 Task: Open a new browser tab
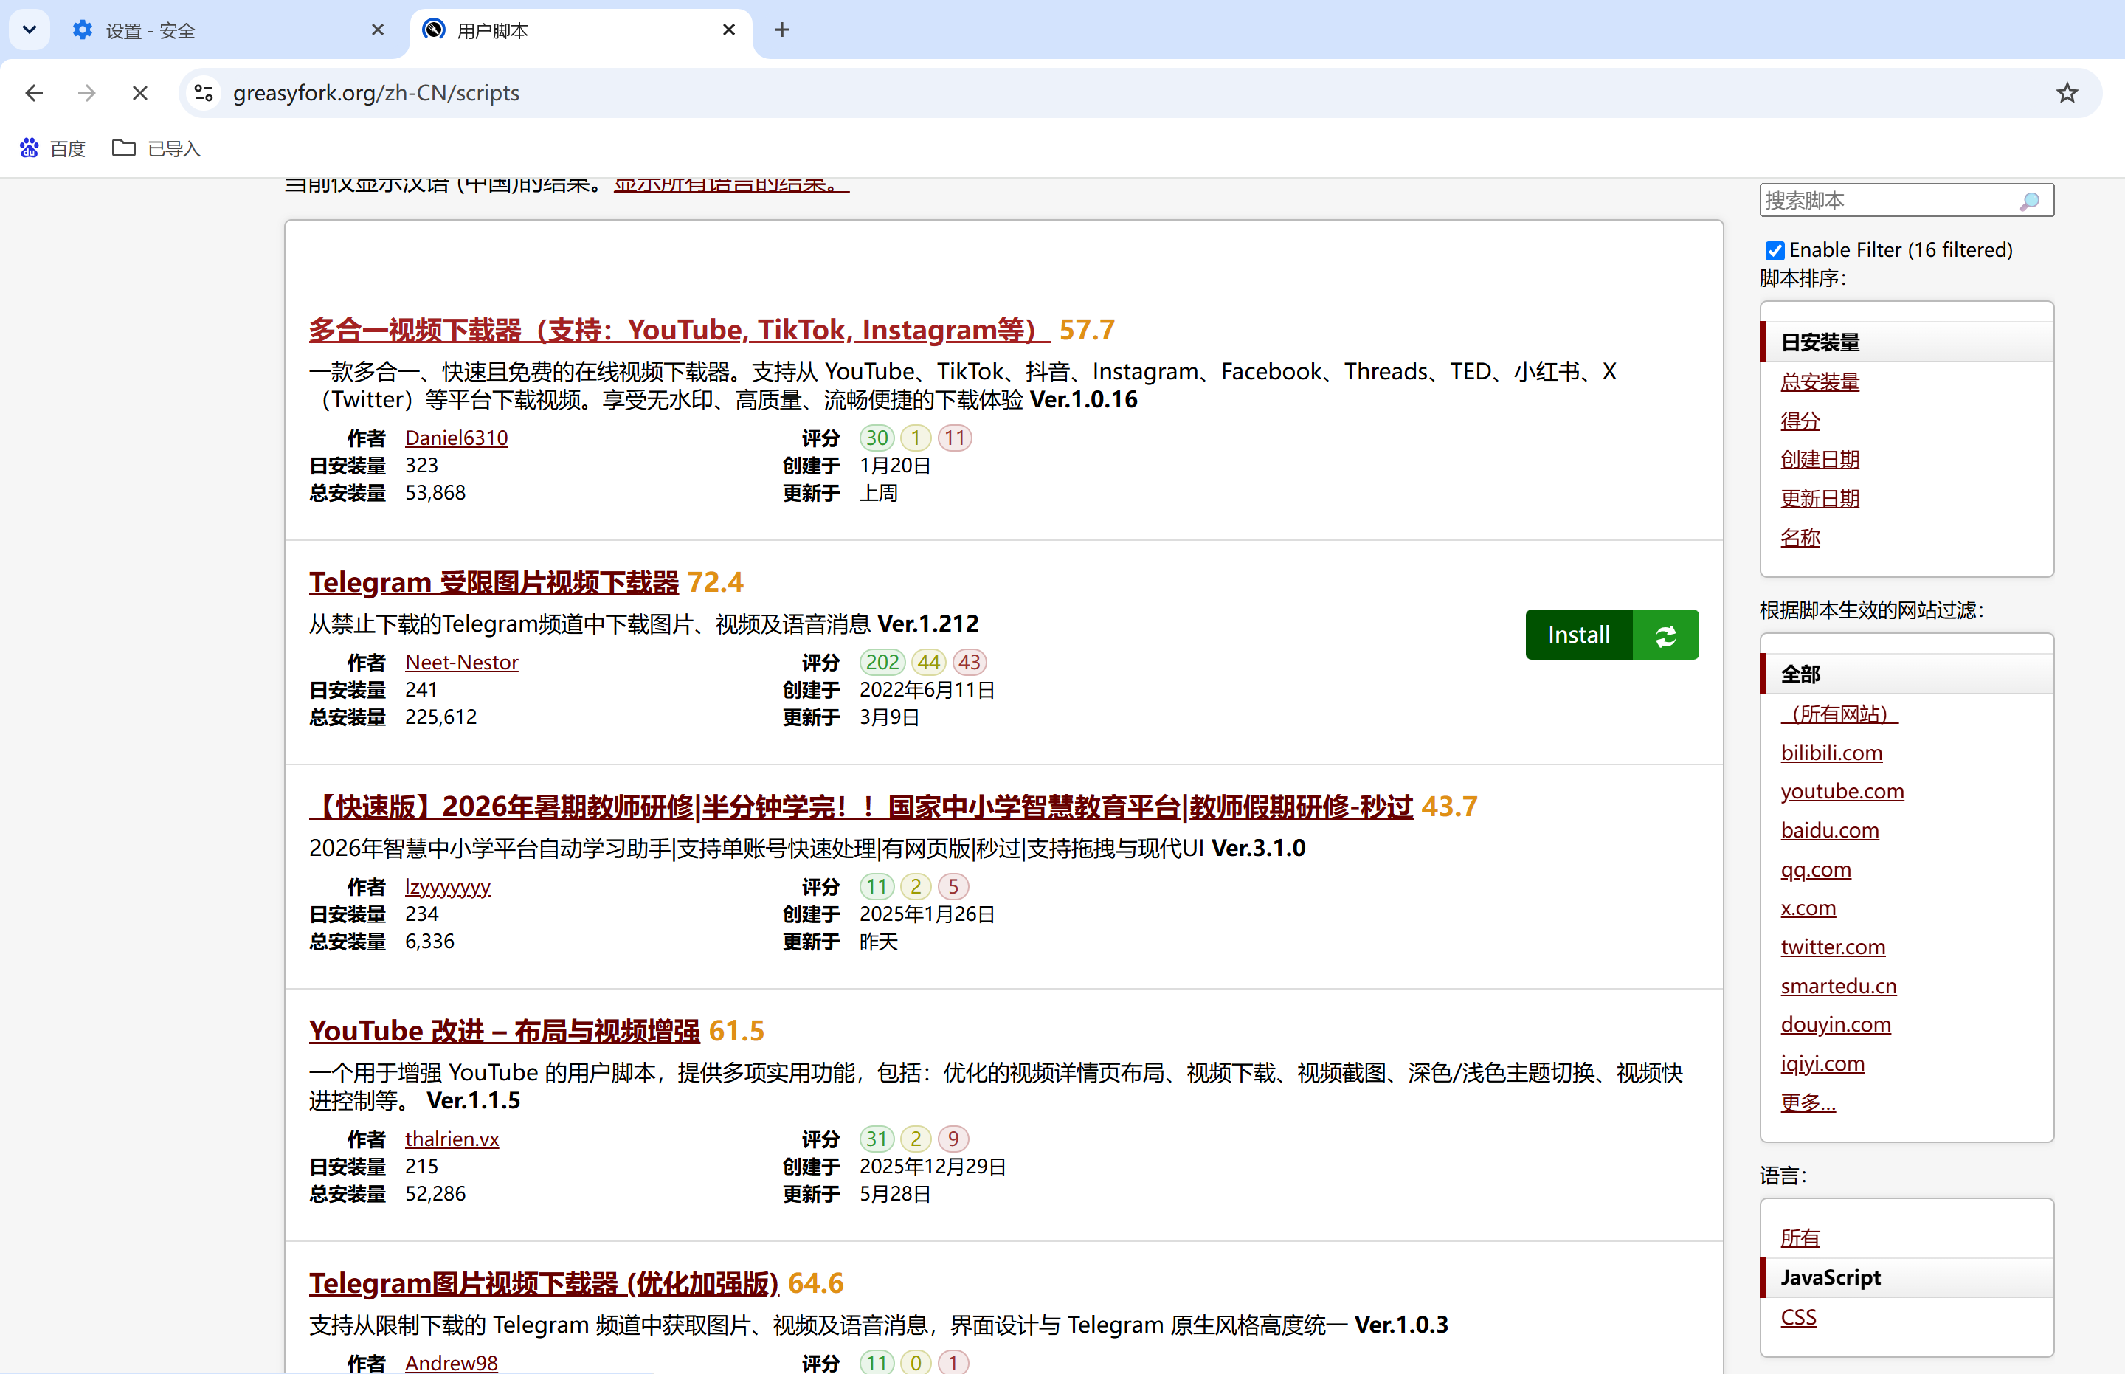pyautogui.click(x=782, y=30)
